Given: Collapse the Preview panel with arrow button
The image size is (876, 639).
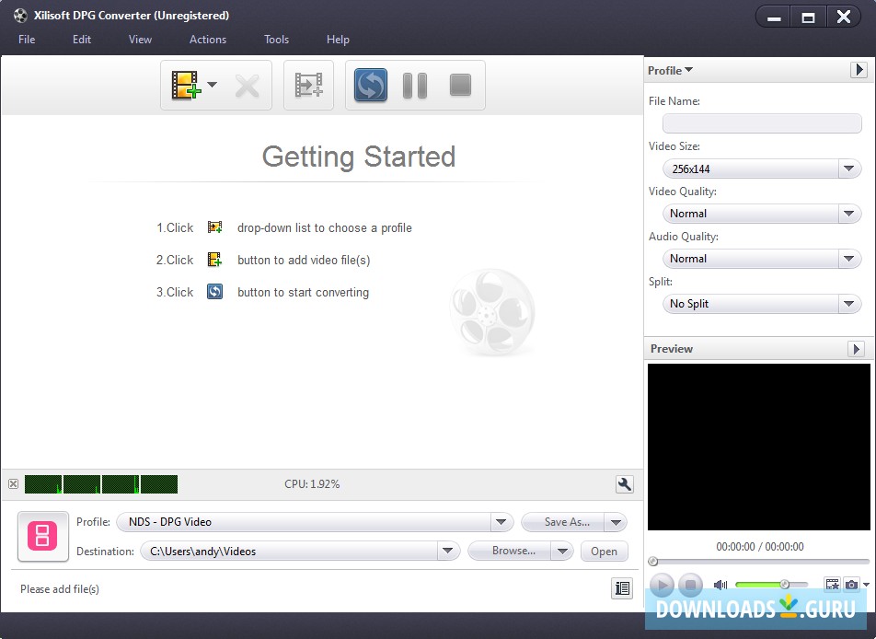Looking at the screenshot, I should point(856,349).
